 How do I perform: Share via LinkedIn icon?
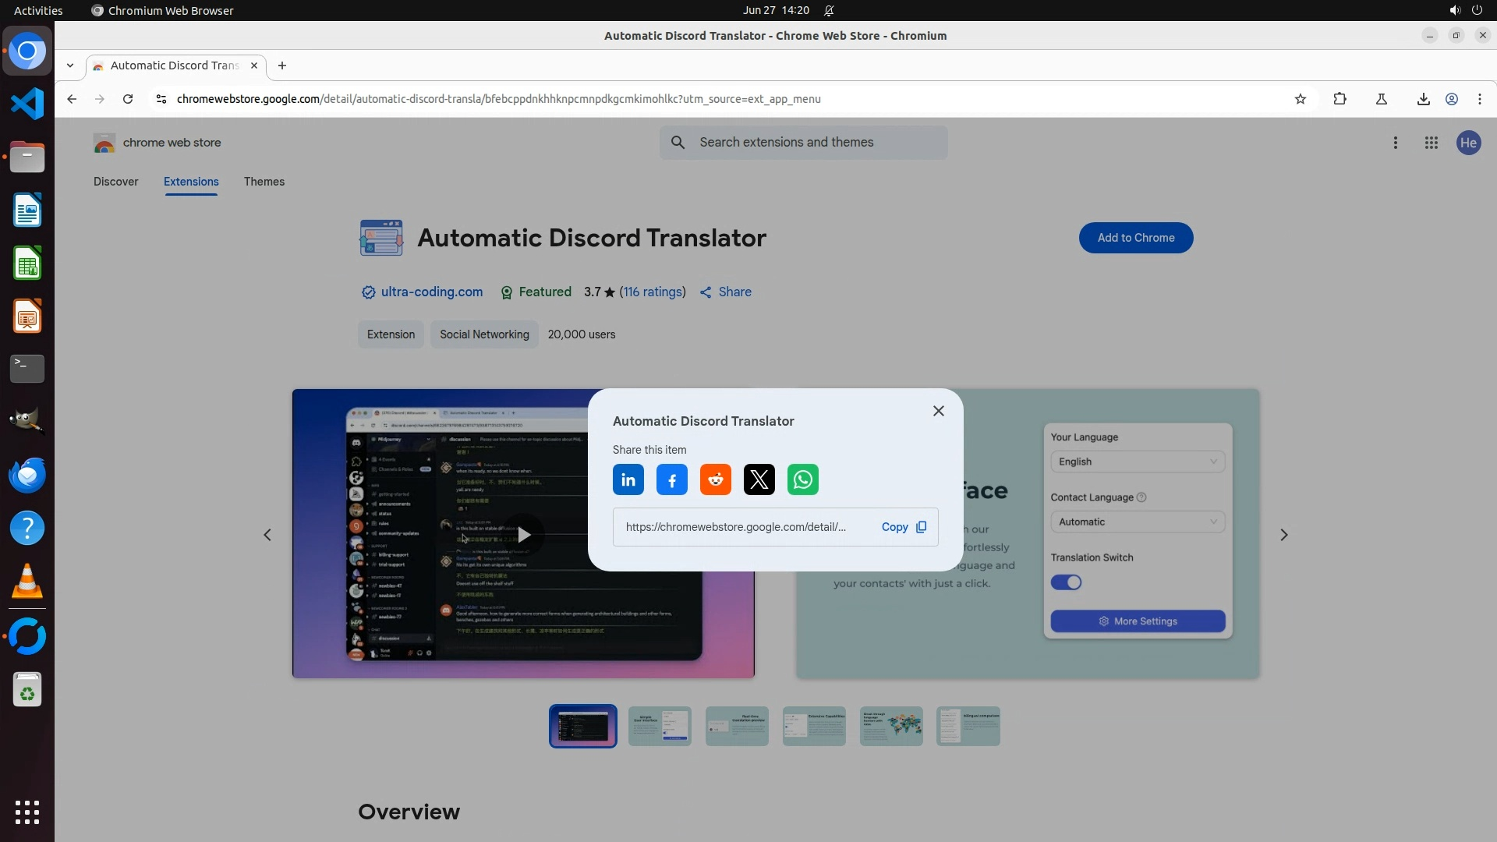point(628,479)
